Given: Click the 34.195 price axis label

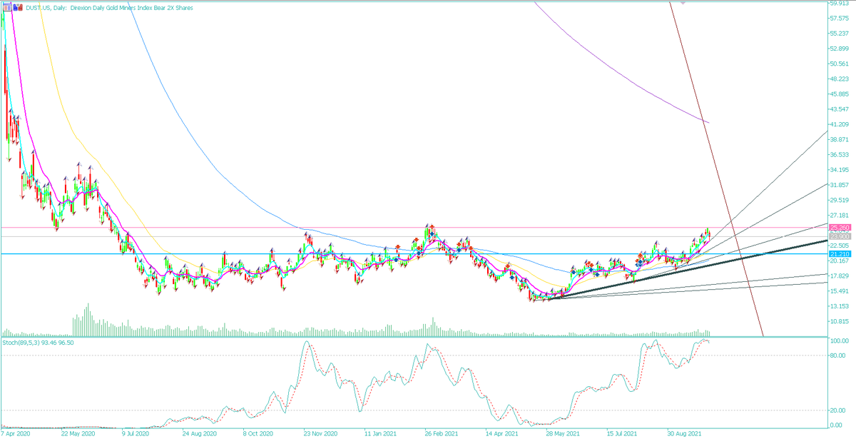Looking at the screenshot, I should pyautogui.click(x=840, y=170).
